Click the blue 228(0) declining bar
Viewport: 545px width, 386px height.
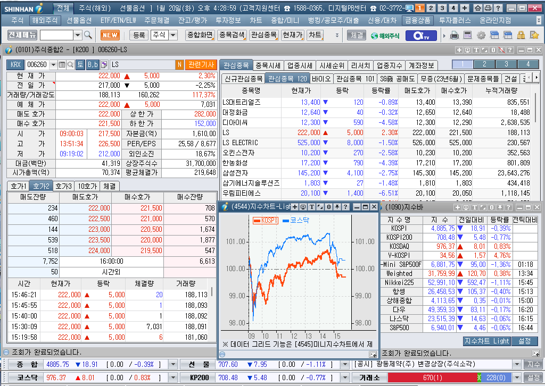[x=496, y=377]
